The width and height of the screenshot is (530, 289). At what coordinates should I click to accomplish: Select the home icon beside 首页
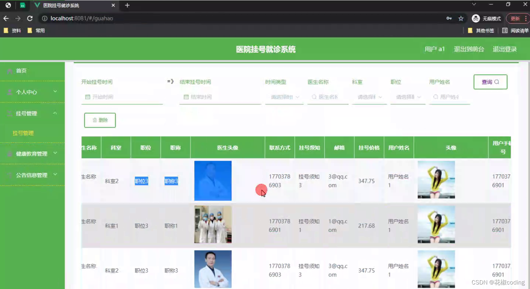click(x=10, y=71)
